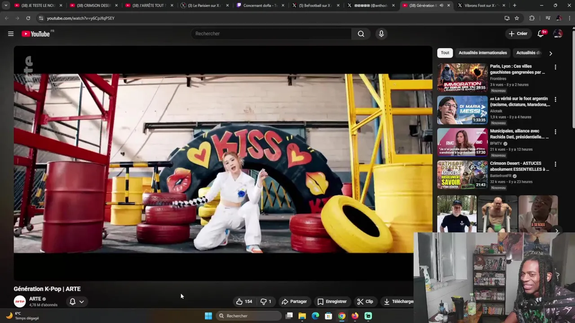Open the immigration video thumbnail

click(x=462, y=78)
